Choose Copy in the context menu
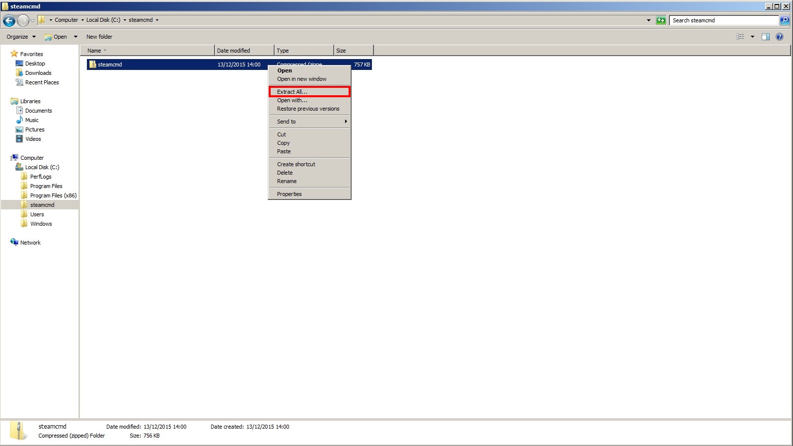The width and height of the screenshot is (793, 446). pyautogui.click(x=310, y=143)
